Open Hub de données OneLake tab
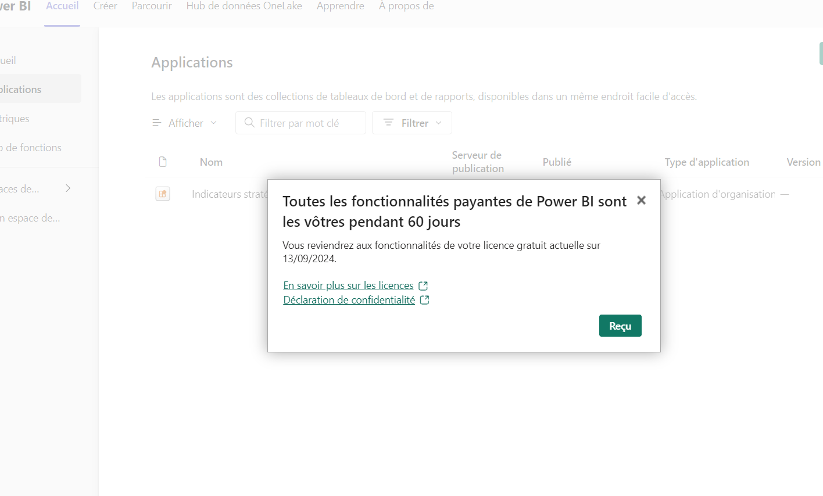 pyautogui.click(x=244, y=6)
